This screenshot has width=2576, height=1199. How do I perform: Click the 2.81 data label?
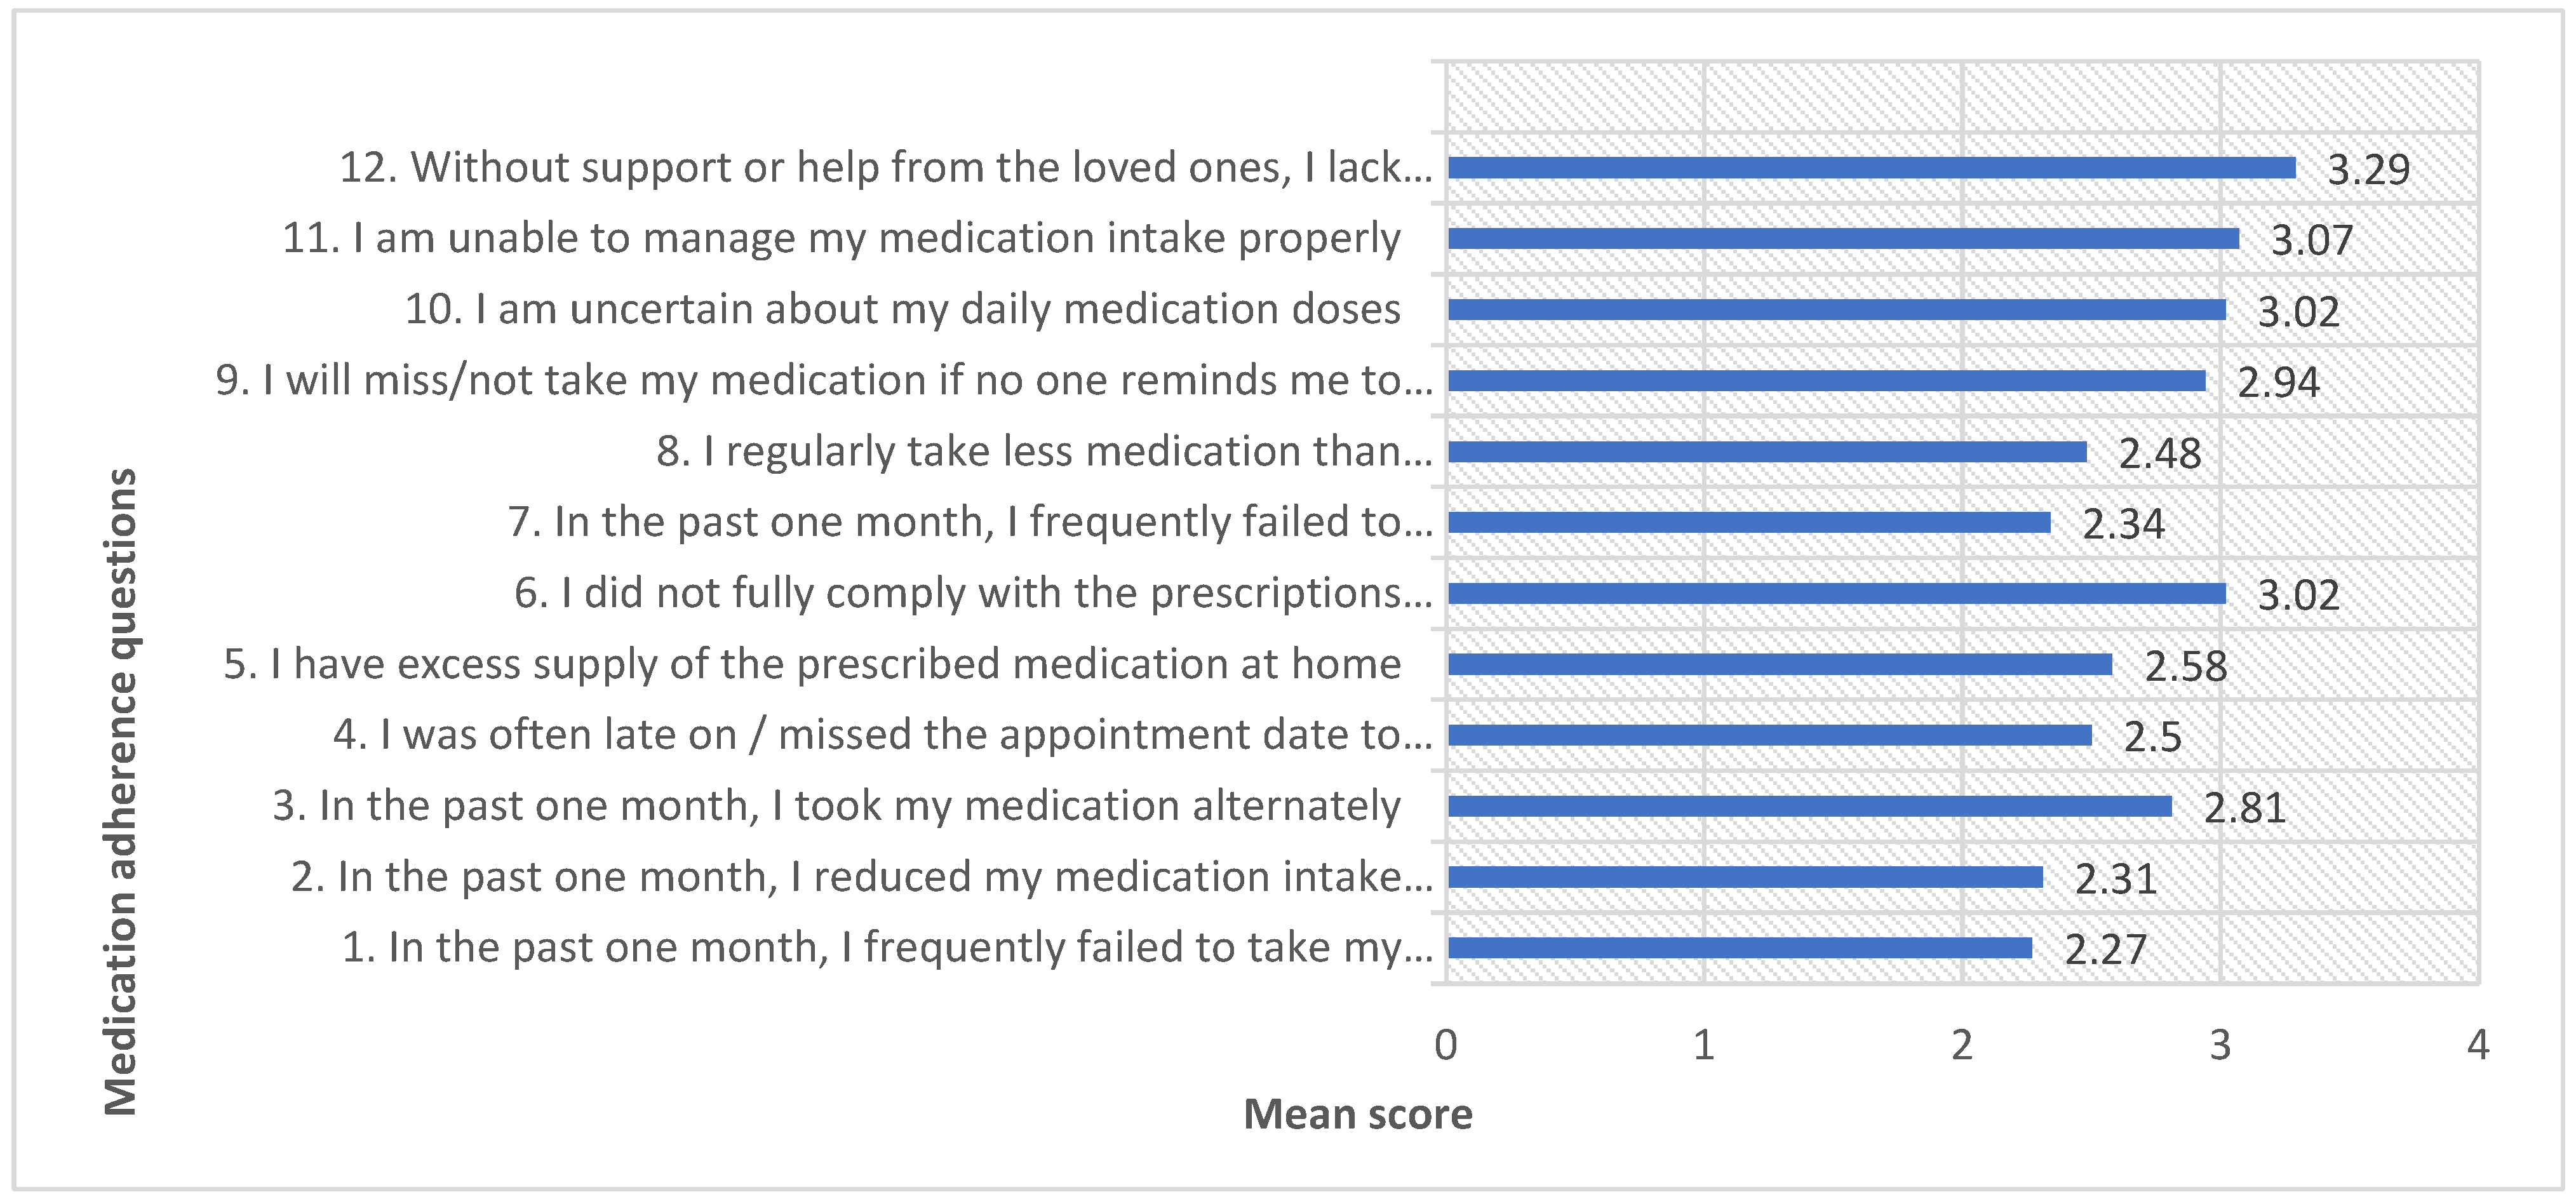2244,809
